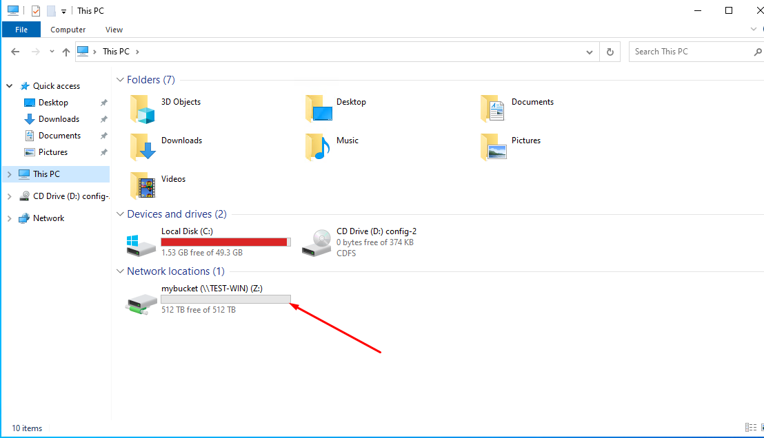Screen dimensions: 764x438
Task: Switch to large icons view in status bar
Action: coord(761,428)
